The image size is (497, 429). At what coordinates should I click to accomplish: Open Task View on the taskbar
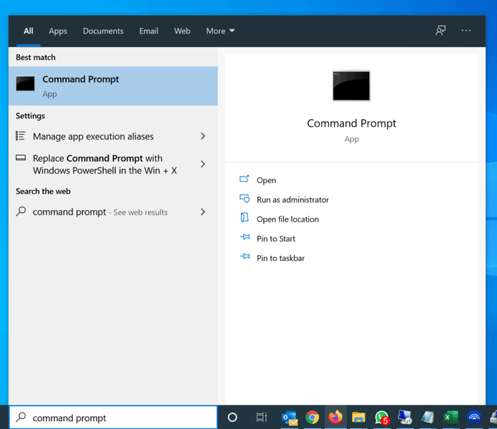pyautogui.click(x=262, y=418)
